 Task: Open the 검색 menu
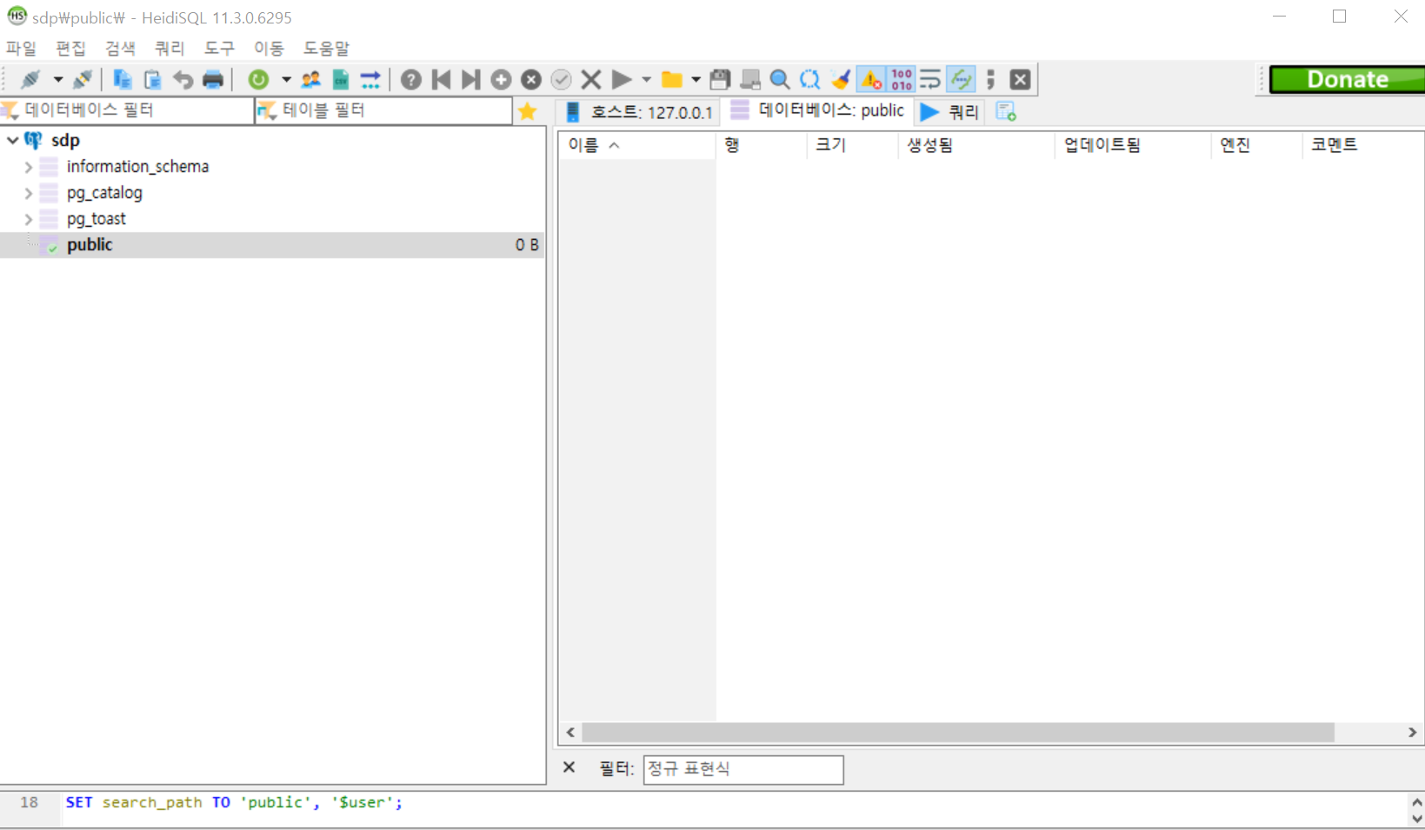pyautogui.click(x=120, y=49)
